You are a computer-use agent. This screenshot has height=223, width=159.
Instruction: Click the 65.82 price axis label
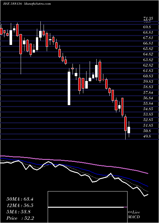tap(148, 49)
